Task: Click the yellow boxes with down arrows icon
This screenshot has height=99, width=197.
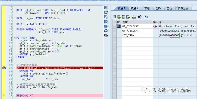Action: 134,17
